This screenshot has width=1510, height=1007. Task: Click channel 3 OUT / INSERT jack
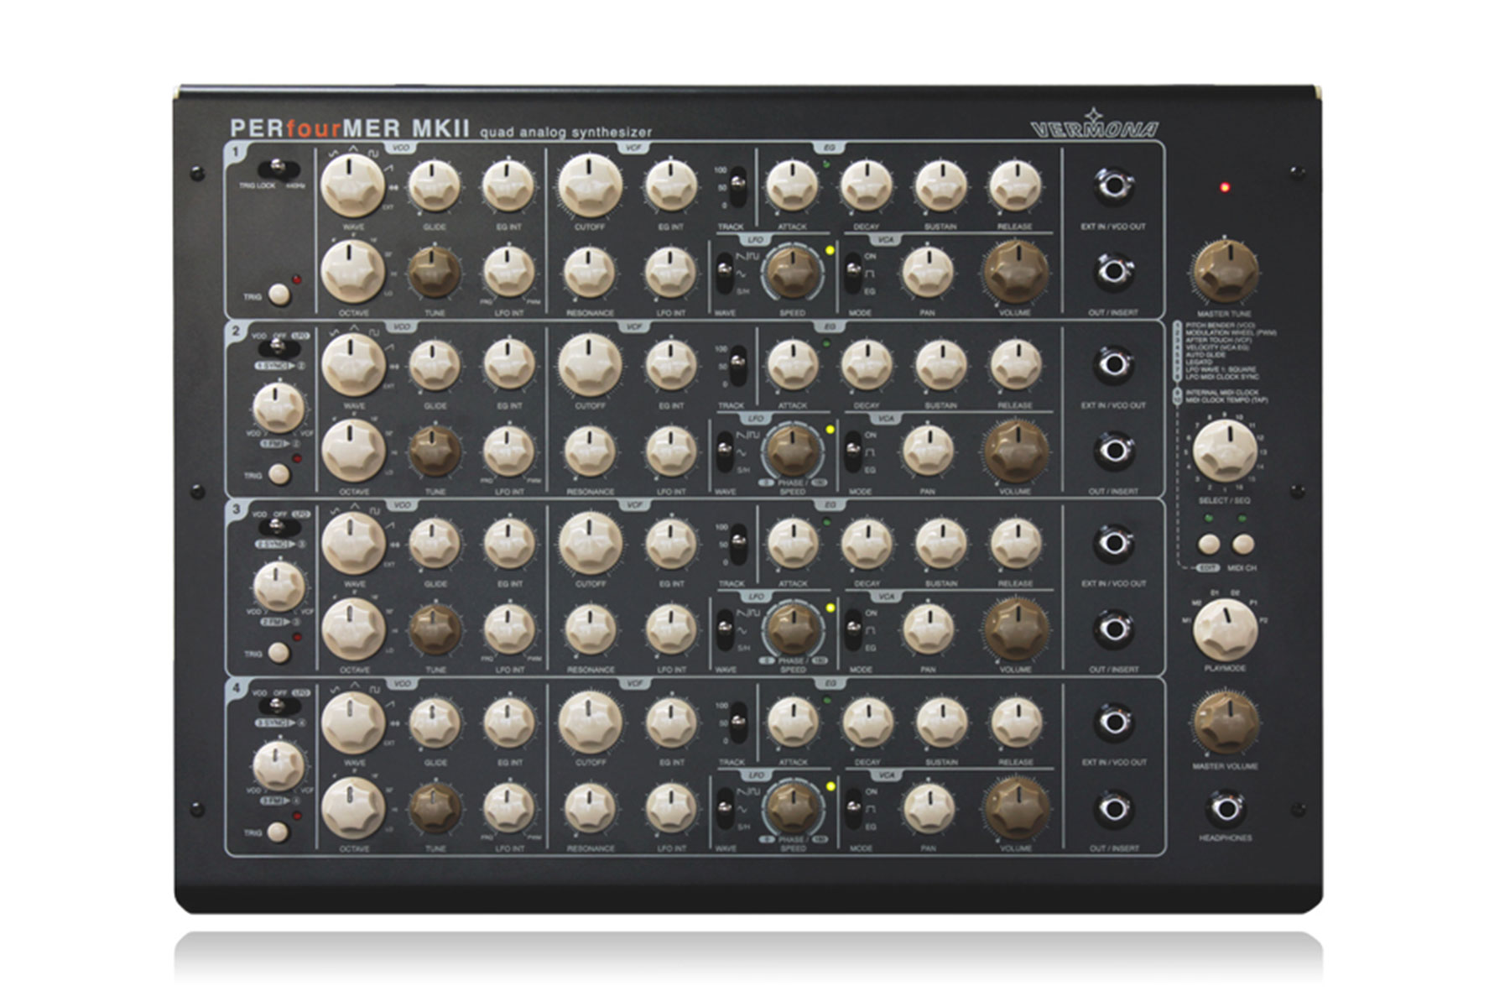(1114, 629)
